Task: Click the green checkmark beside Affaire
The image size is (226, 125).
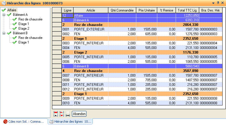Action: click(x=3, y=10)
